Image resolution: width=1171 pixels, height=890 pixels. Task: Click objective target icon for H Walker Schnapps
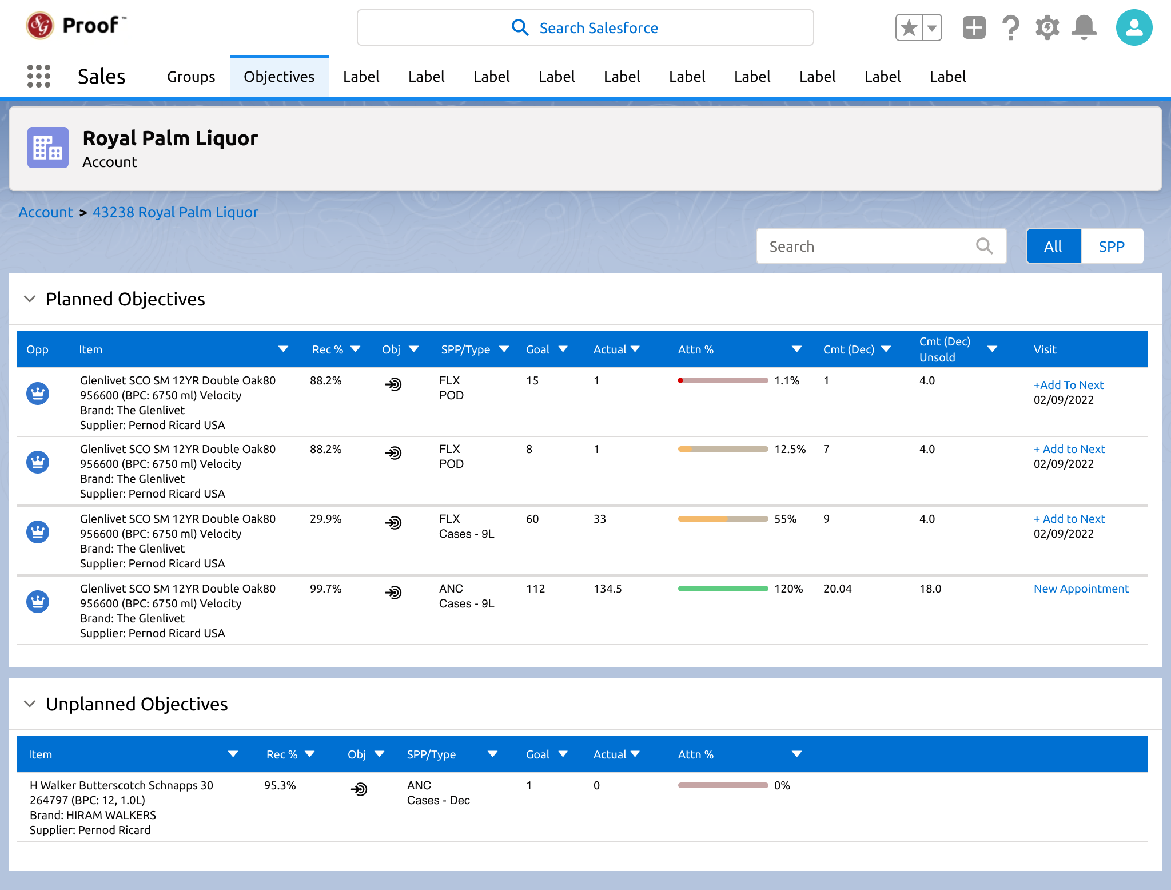(359, 789)
